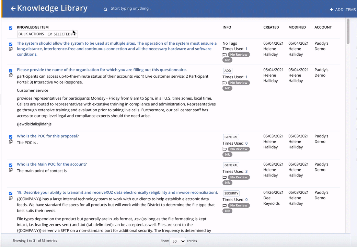Uncheck 'Who is the POC for this proposal?'

click(11, 137)
